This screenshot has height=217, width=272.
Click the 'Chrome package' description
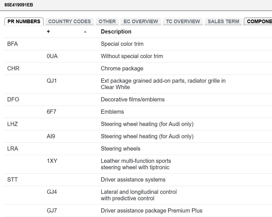pyautogui.click(x=122, y=68)
